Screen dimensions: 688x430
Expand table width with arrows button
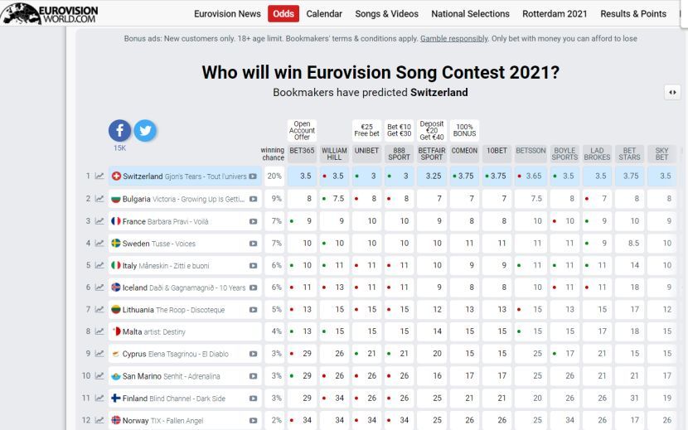(x=672, y=93)
